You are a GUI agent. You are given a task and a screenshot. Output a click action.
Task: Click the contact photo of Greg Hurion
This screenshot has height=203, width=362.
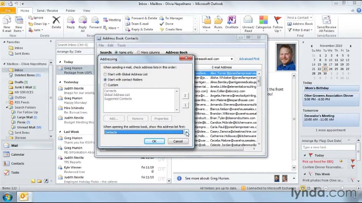pos(286,57)
